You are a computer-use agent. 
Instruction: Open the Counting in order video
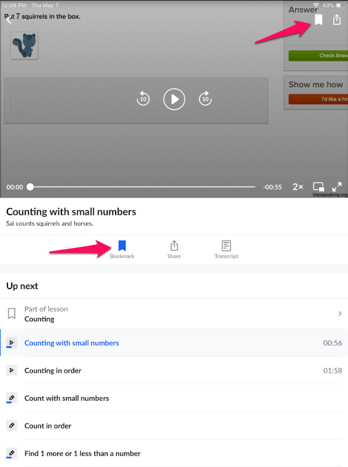point(174,371)
